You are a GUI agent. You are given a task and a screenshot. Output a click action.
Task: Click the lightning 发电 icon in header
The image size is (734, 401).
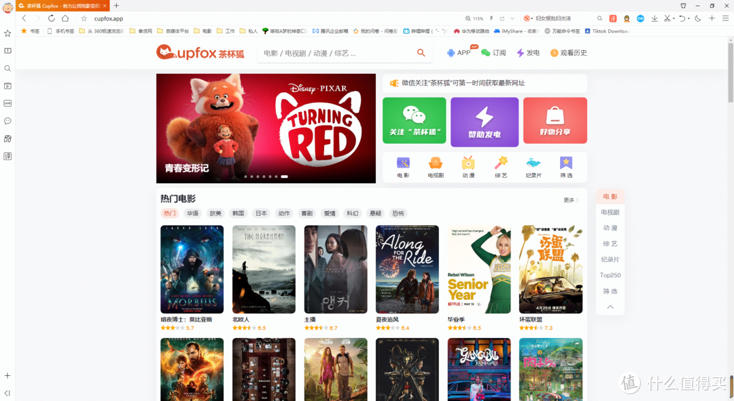pos(520,53)
